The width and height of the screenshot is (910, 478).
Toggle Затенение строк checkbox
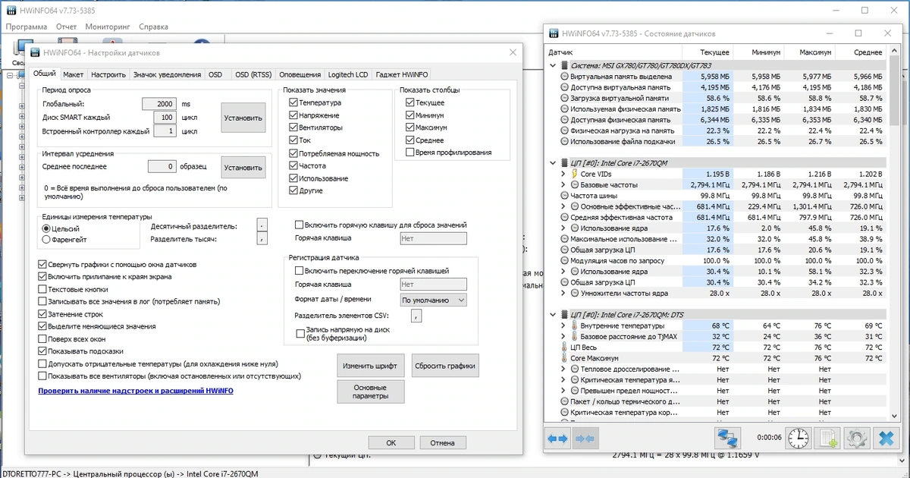click(42, 313)
